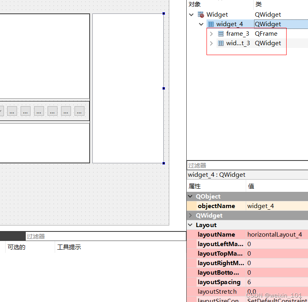
Task: Edit the layoutRightM... value 0
Action: [x=277, y=263]
